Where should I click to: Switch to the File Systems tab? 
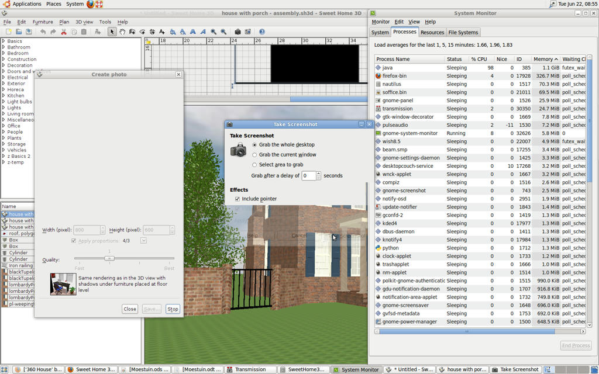pos(463,33)
